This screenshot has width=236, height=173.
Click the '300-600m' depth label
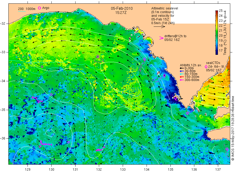(x=192, y=80)
